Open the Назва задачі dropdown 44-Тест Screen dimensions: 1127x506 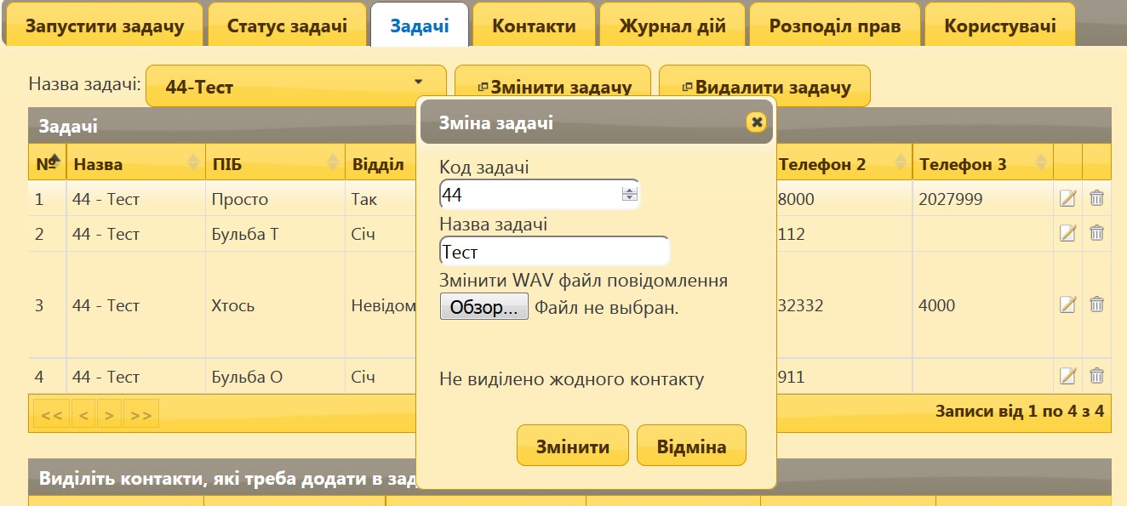point(296,86)
